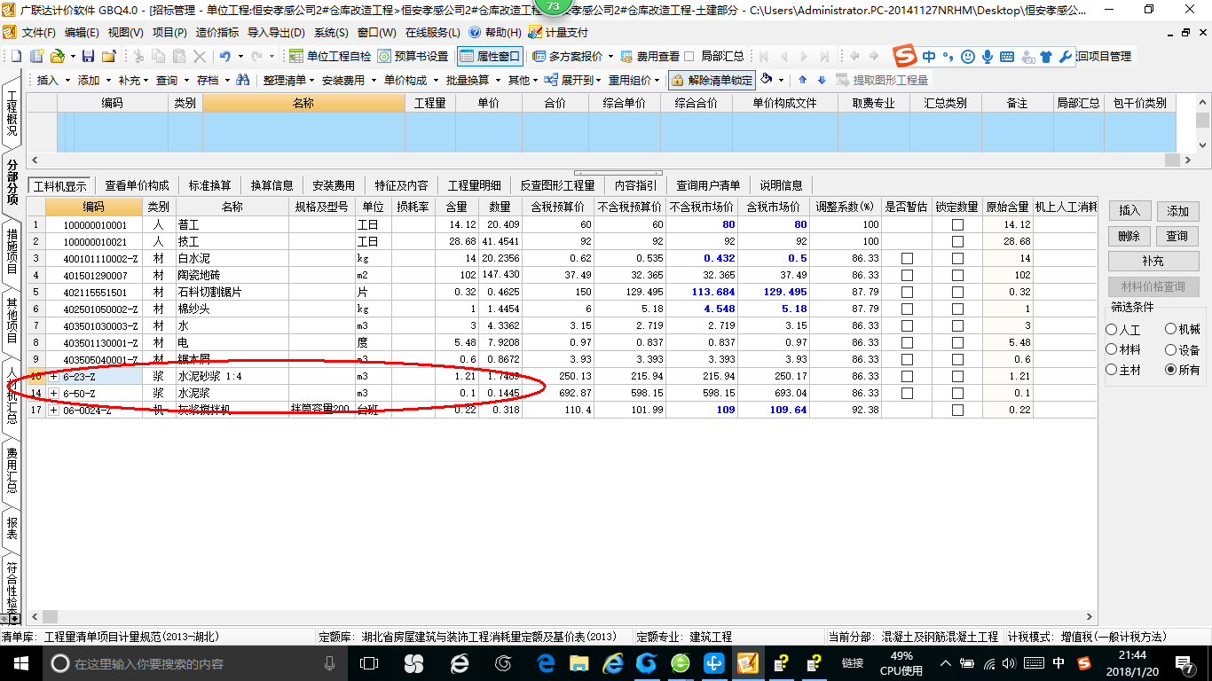
Task: Open the 导入导出(D) menu
Action: (276, 32)
